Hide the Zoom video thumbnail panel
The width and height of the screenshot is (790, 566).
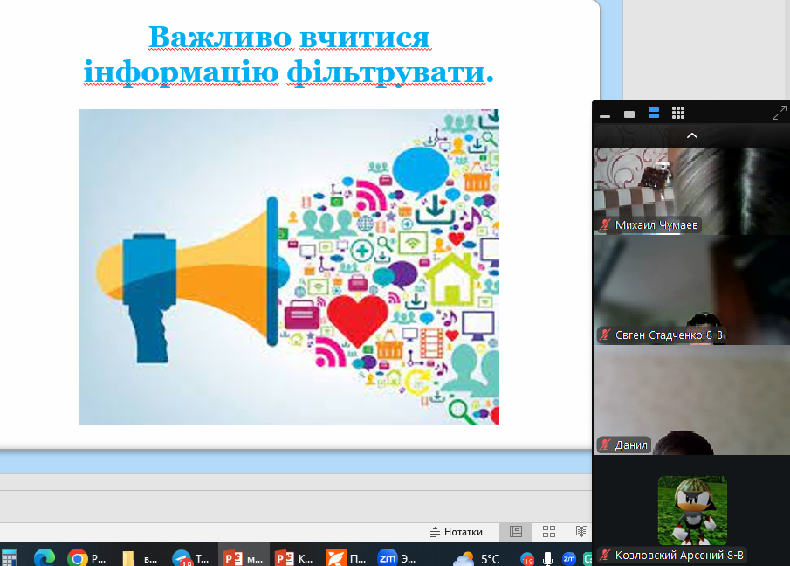[x=605, y=115]
